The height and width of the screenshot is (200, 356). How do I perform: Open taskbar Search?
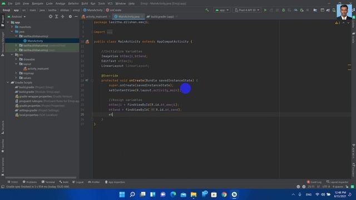[132, 194]
